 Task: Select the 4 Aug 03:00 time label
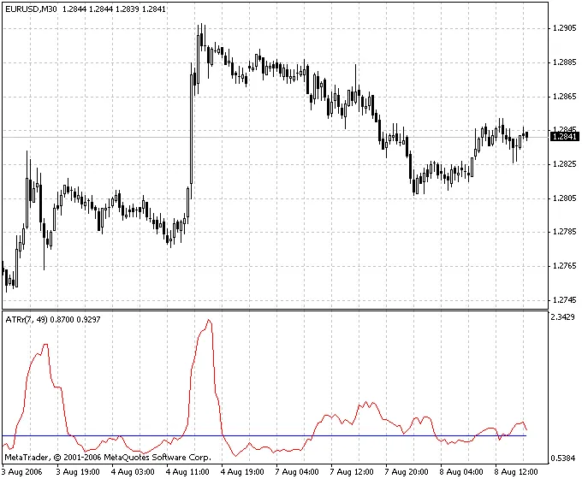[x=133, y=471]
